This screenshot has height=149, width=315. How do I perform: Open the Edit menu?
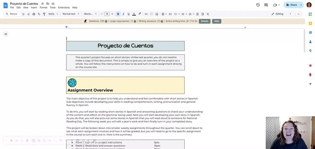19,8
